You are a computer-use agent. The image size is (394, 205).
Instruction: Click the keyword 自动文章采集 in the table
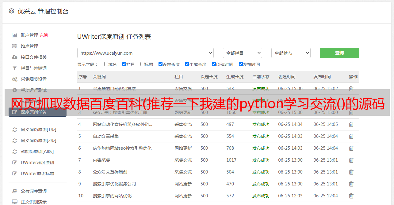pyautogui.click(x=106, y=136)
